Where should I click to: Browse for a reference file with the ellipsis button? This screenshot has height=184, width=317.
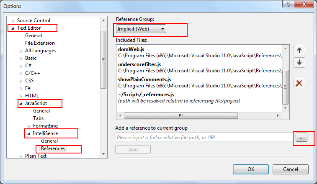pos(302,138)
